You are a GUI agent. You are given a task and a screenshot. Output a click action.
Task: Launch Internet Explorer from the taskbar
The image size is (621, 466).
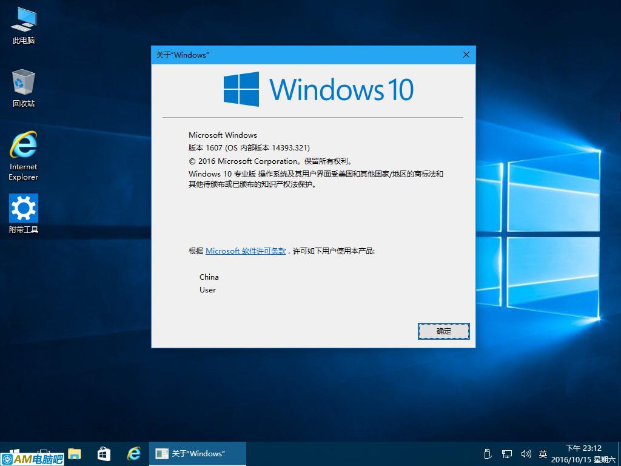pos(134,454)
